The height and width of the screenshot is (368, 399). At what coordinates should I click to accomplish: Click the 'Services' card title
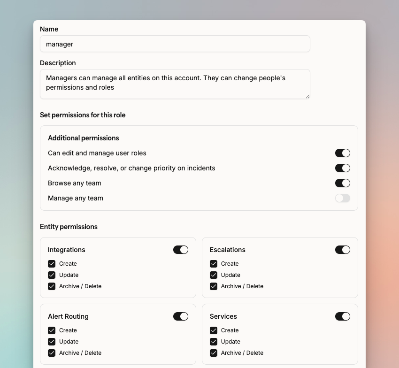[x=223, y=316]
